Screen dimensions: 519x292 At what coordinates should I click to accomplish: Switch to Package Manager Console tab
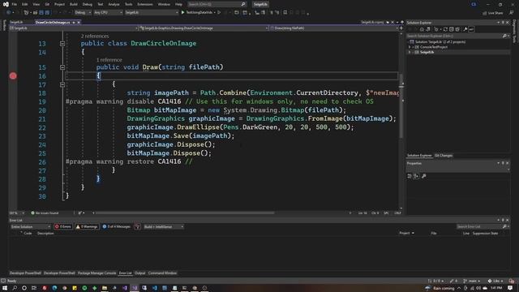tap(97, 273)
